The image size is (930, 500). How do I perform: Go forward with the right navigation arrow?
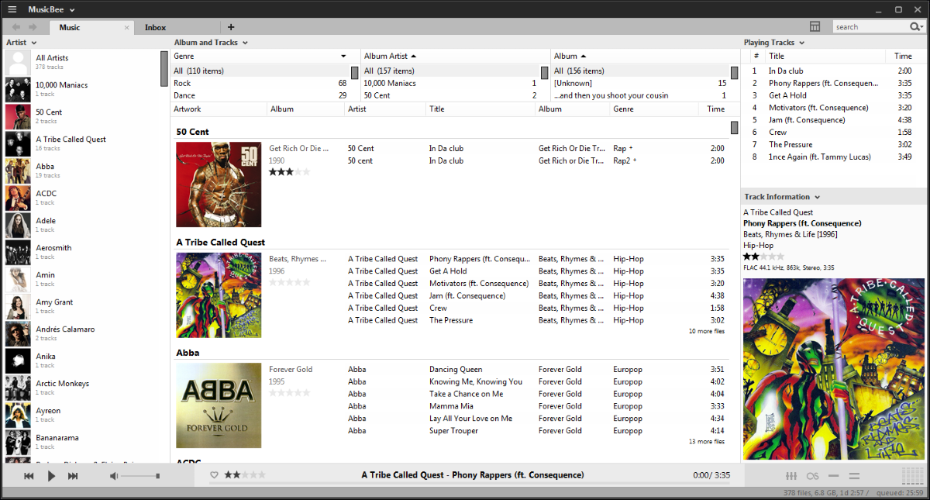pos(33,27)
